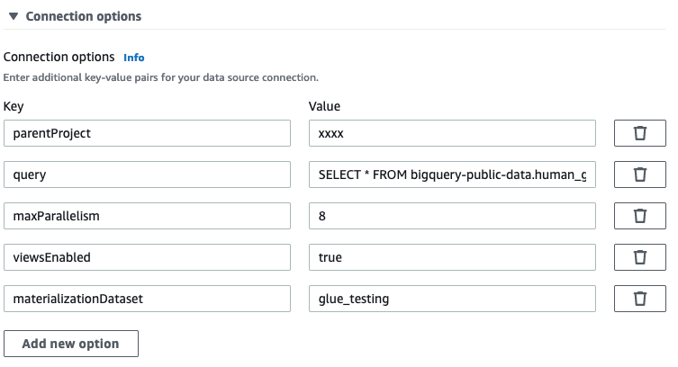
Task: Edit the SELECT query value field
Action: [x=452, y=175]
